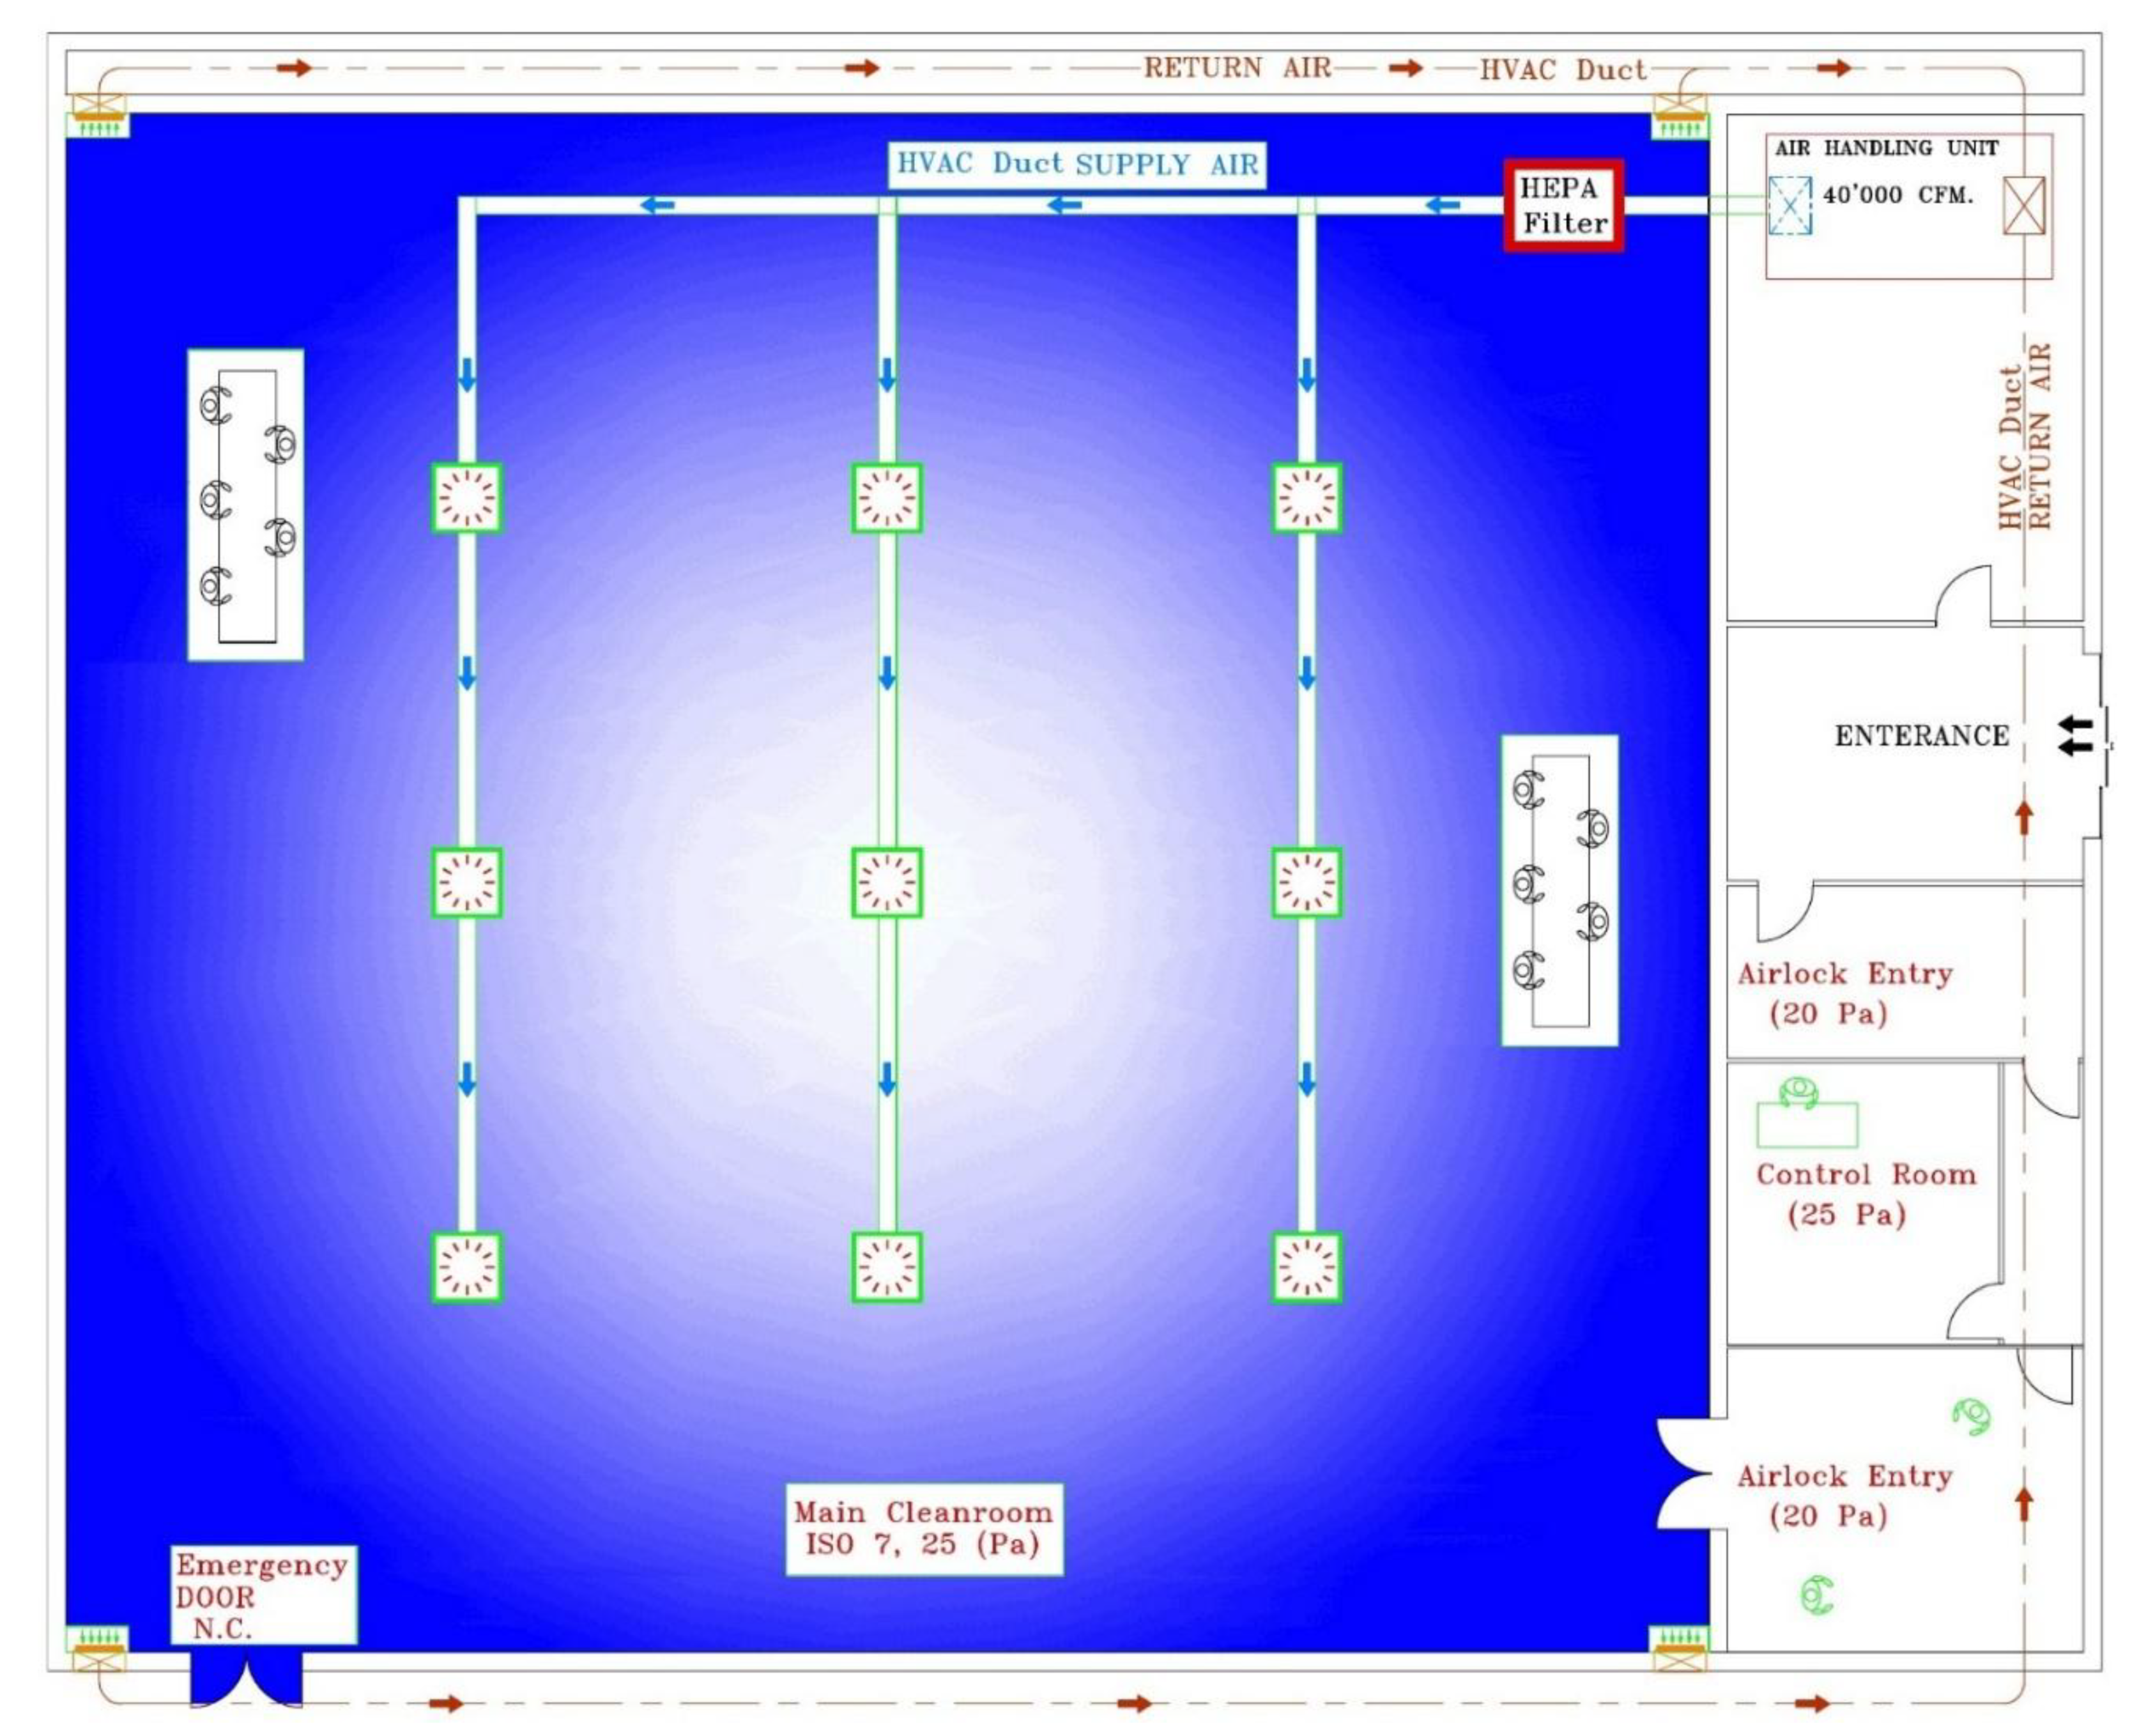2153x1736 pixels.
Task: Click the HVAC Duct SUPPLY AIR label
Action: (1077, 164)
